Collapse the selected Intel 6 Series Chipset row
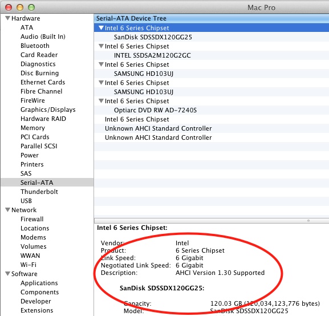The image size is (329, 316). point(101,28)
